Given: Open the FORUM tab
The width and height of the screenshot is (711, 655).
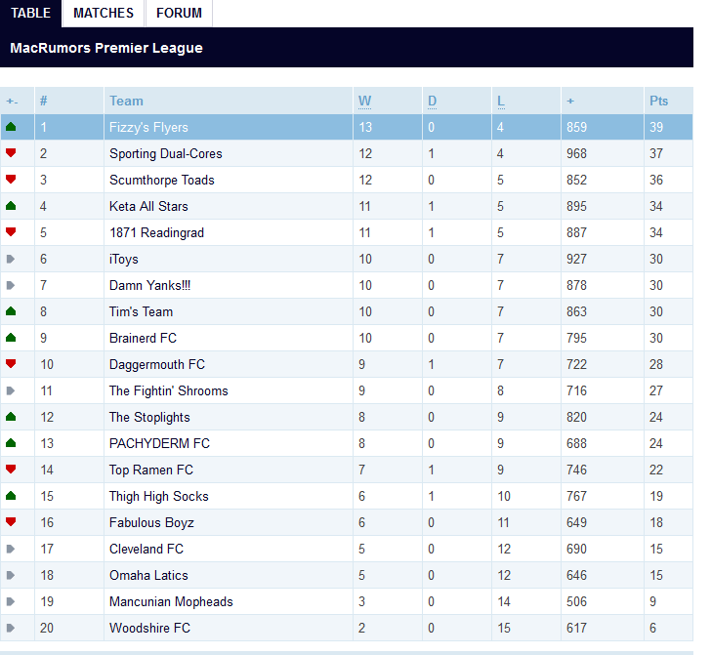Looking at the screenshot, I should 179,14.
